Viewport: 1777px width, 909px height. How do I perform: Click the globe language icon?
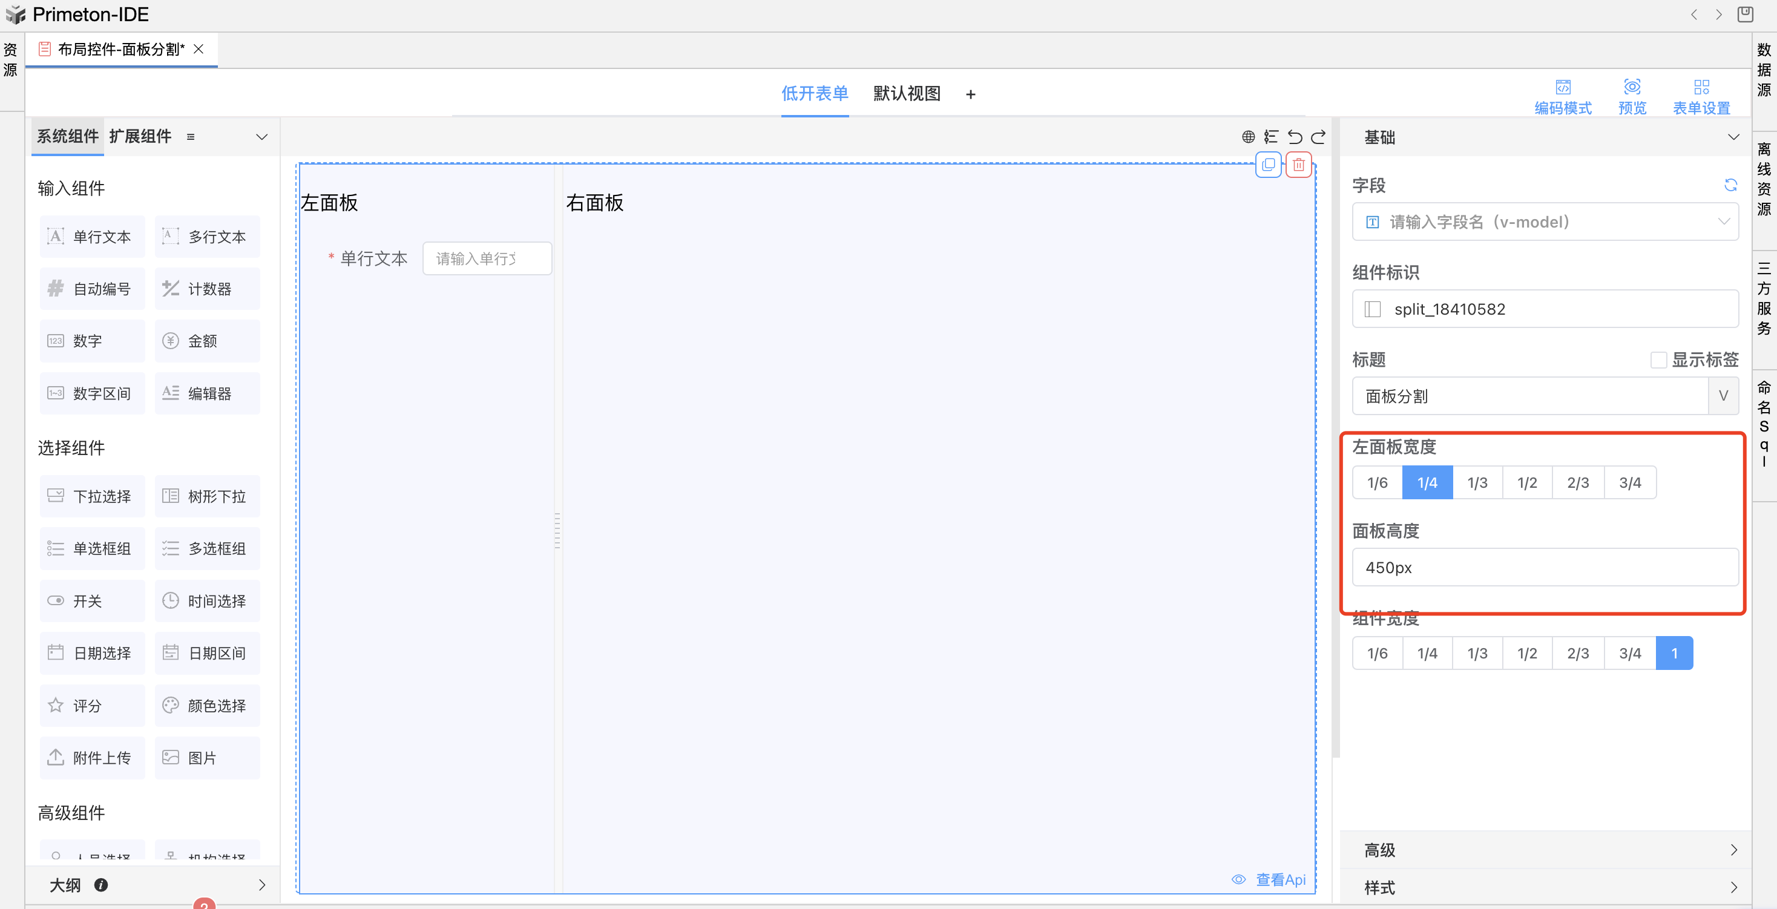[1248, 137]
